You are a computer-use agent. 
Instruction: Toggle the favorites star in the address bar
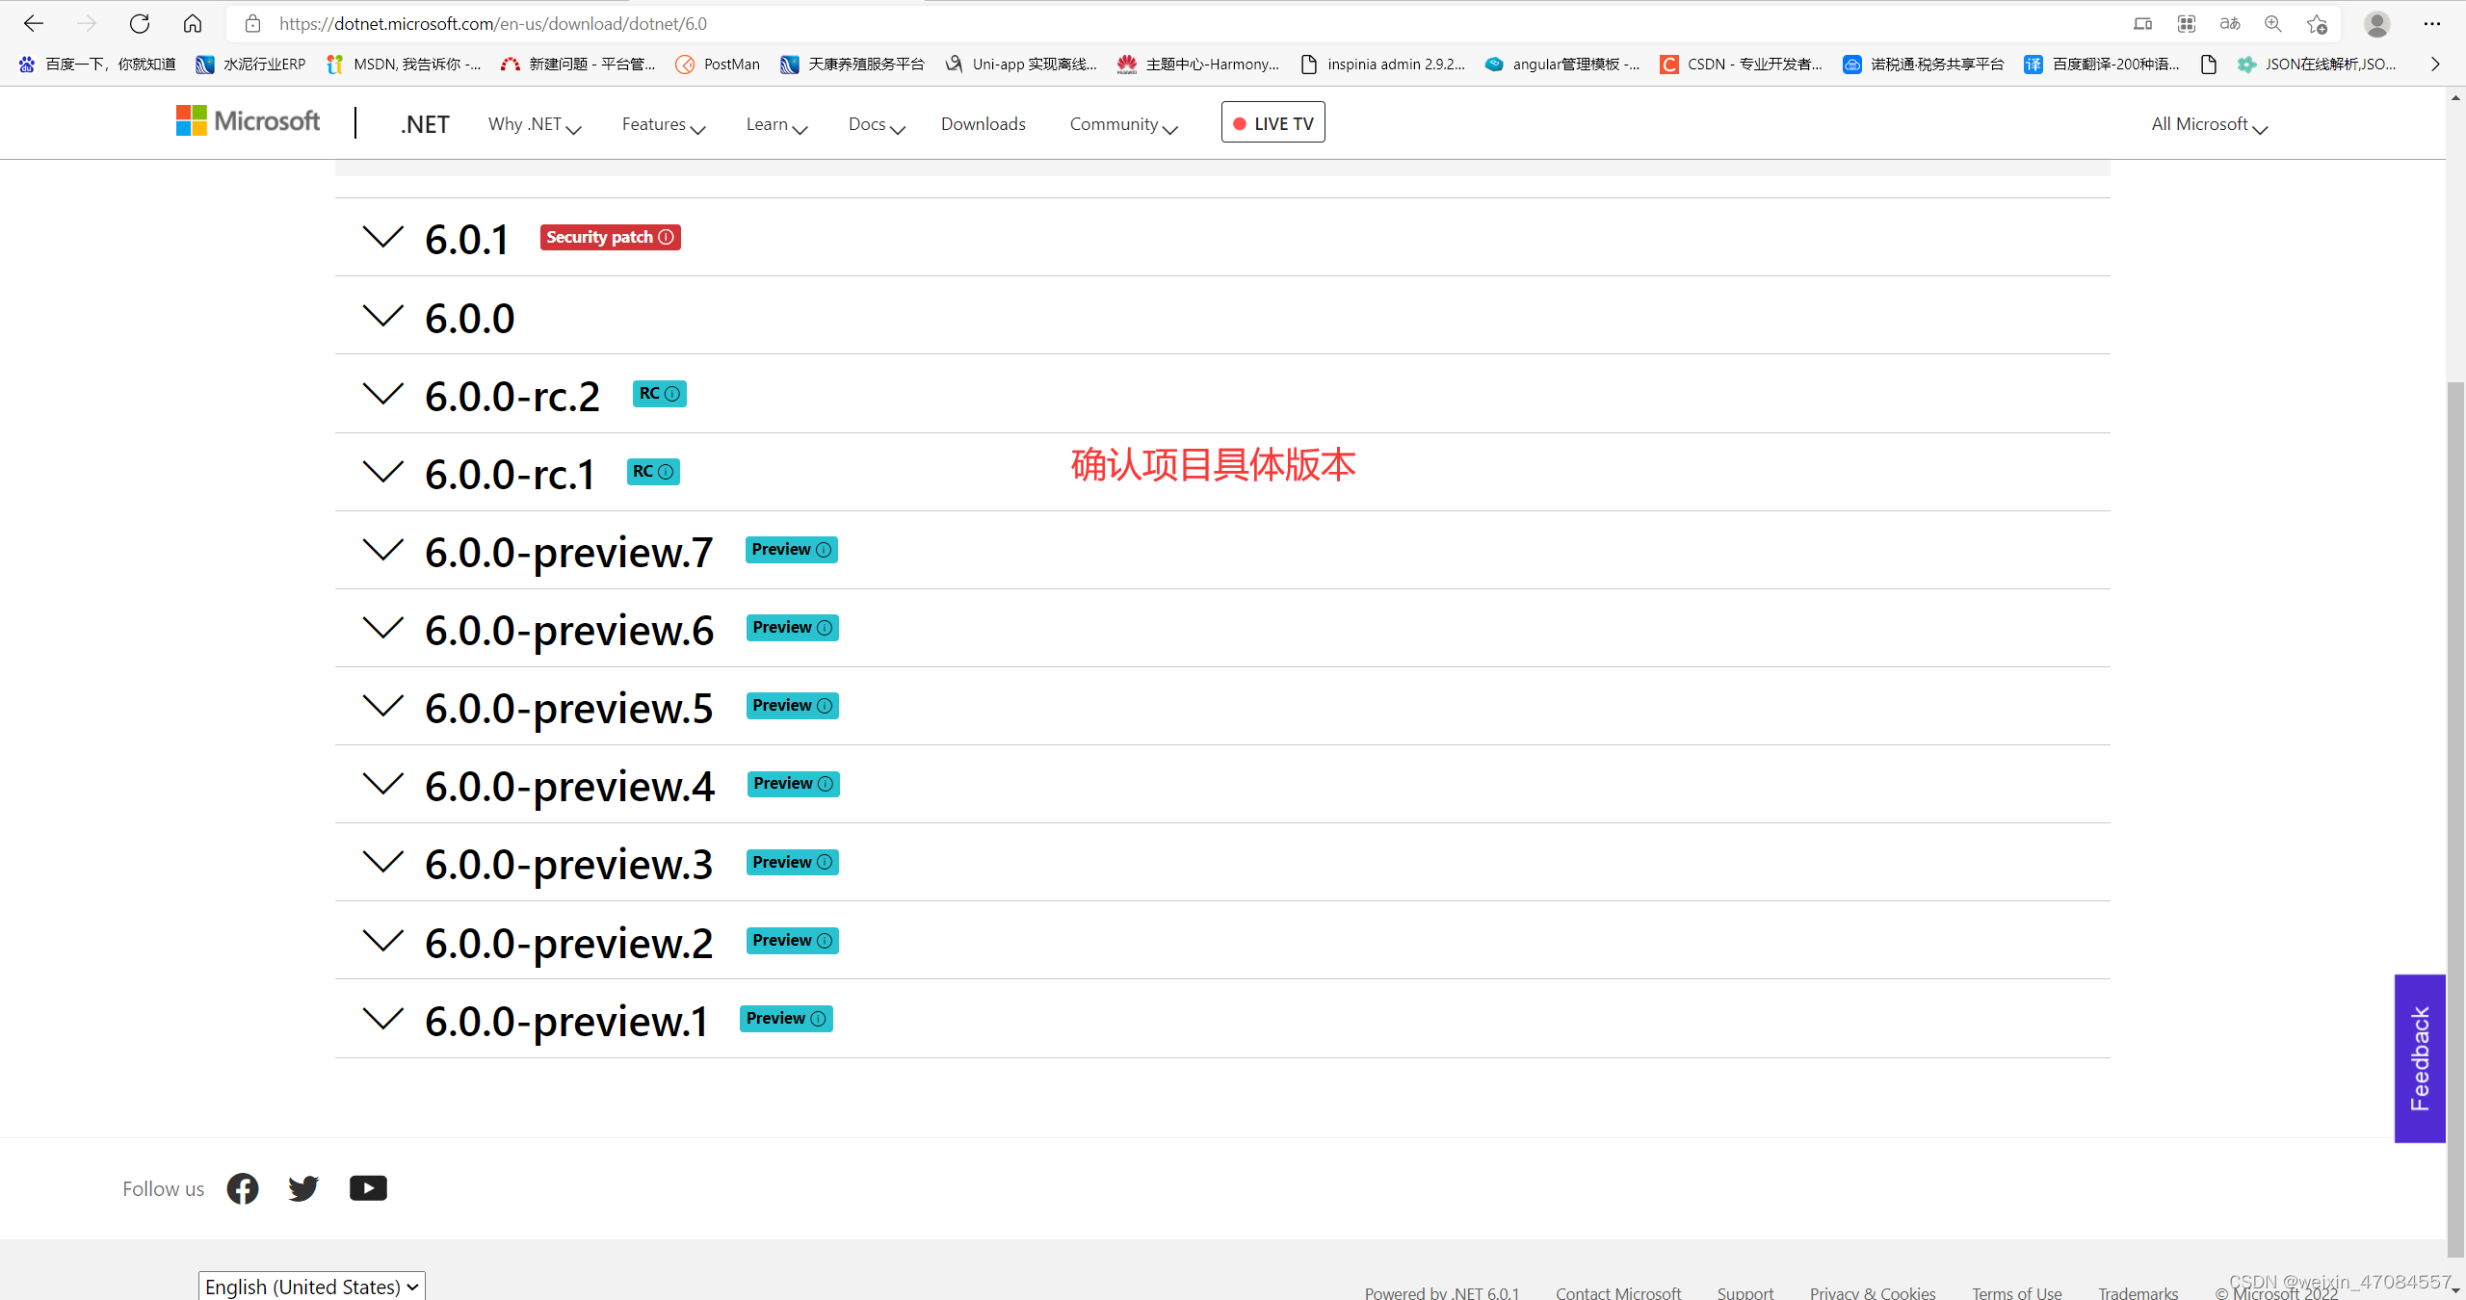coord(2318,23)
